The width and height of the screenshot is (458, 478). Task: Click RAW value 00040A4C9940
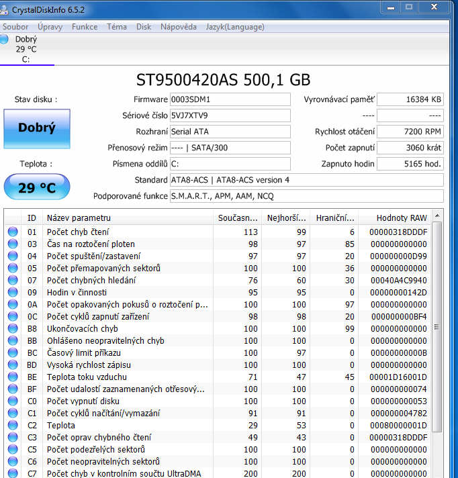click(398, 280)
